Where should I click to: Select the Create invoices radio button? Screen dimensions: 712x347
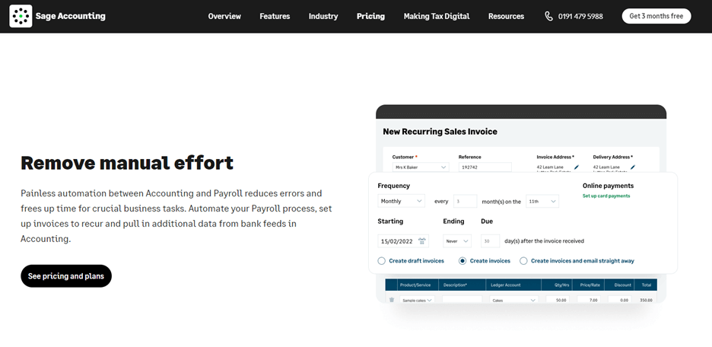pyautogui.click(x=462, y=261)
